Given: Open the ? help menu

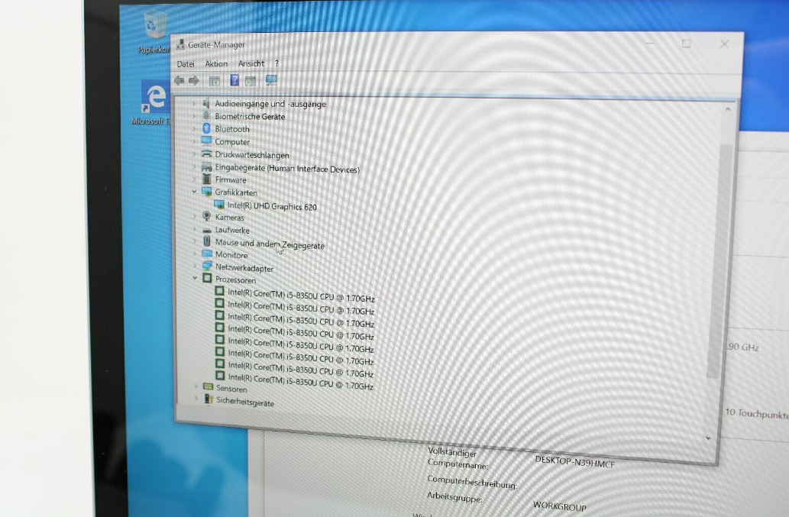Looking at the screenshot, I should point(276,63).
